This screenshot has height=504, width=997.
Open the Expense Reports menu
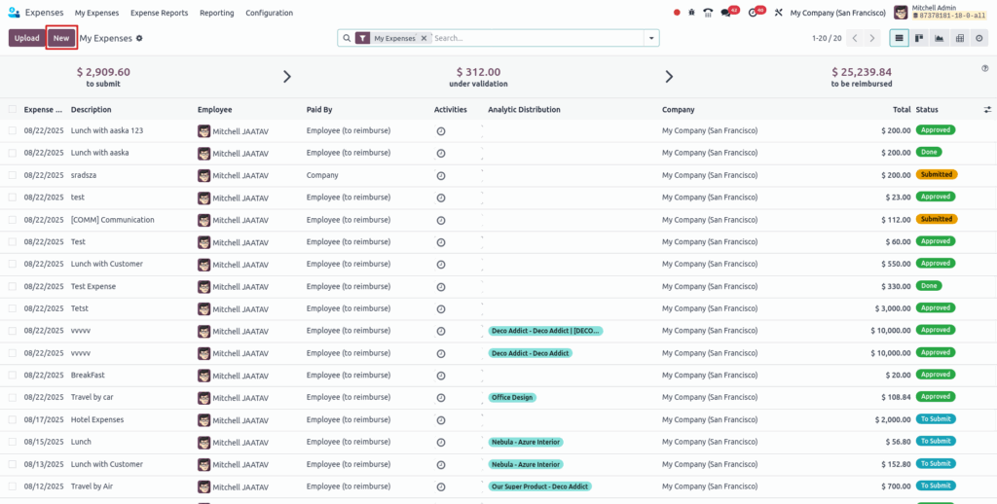click(x=159, y=13)
